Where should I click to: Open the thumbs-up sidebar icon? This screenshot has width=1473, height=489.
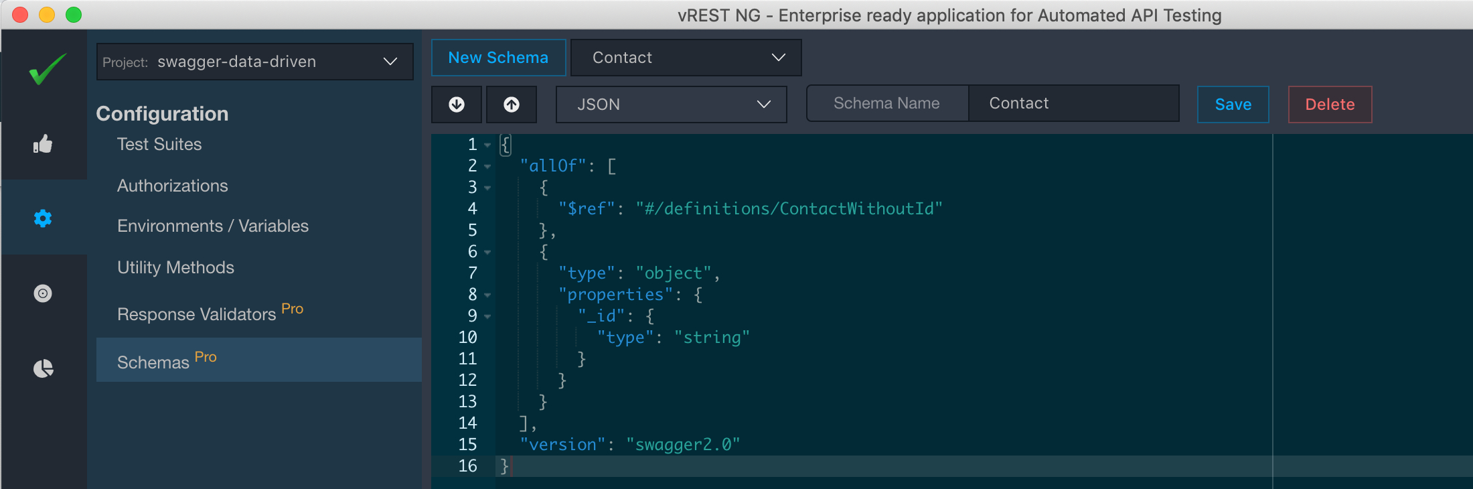tap(43, 144)
